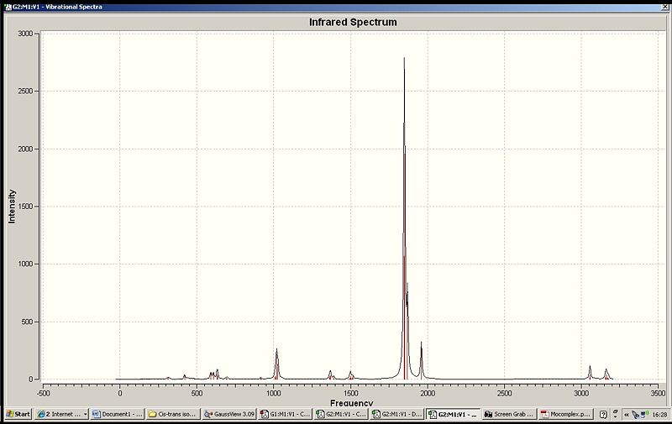Expand hidden system tray icons chevron

pos(626,415)
